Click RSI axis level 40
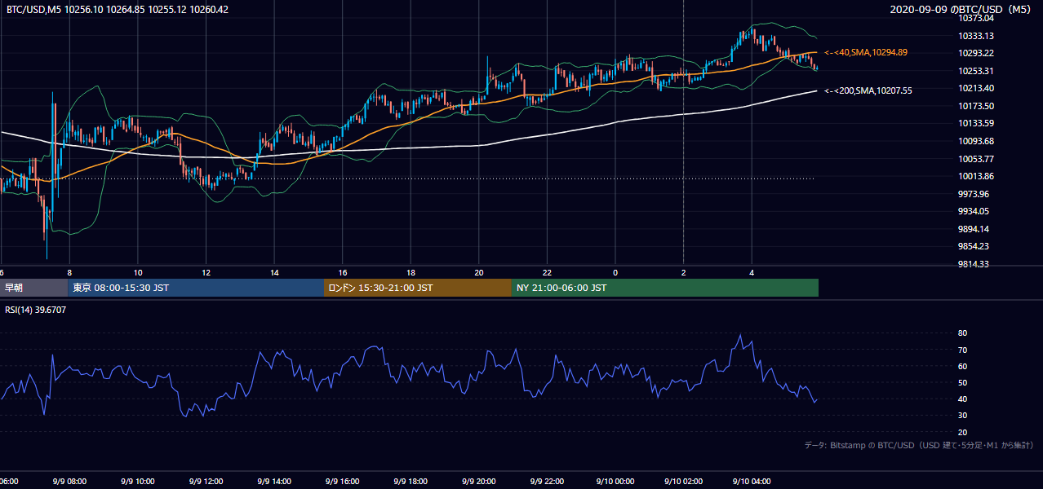 tap(962, 399)
